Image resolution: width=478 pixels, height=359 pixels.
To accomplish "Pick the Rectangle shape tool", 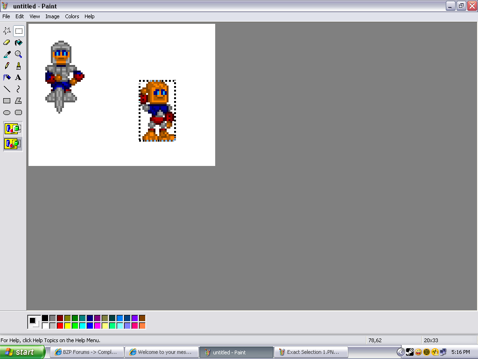I will coord(7,101).
